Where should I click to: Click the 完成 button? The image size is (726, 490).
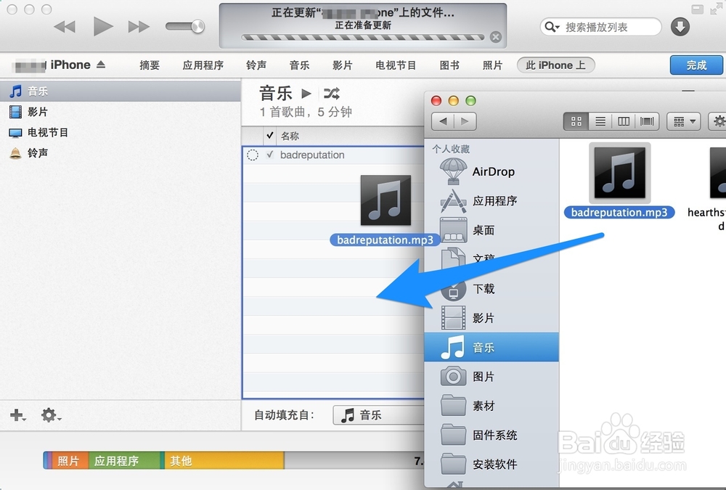tap(695, 65)
